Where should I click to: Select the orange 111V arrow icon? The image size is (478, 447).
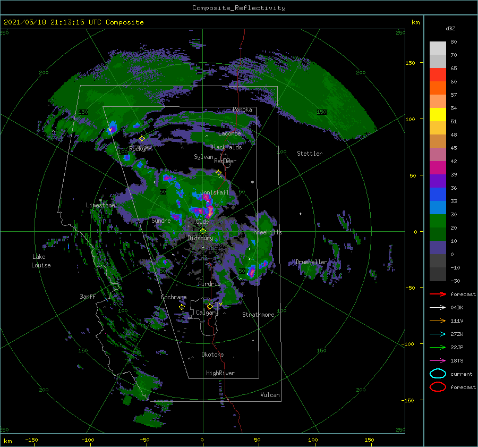(x=438, y=321)
